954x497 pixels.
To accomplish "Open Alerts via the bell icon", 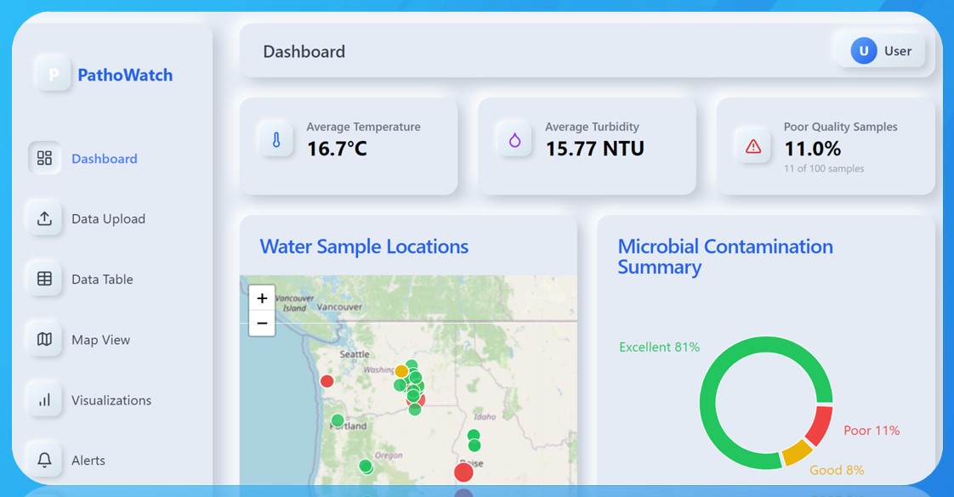I will click(x=44, y=460).
